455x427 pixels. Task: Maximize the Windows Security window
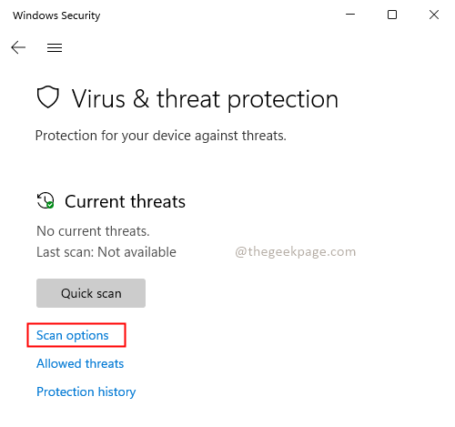pyautogui.click(x=392, y=15)
